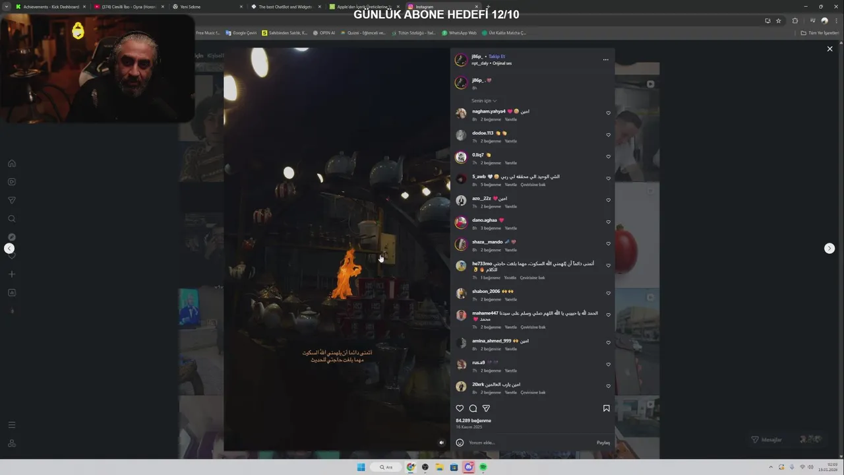Like nagham.yahya4's comment
The height and width of the screenshot is (475, 844).
coord(608,113)
